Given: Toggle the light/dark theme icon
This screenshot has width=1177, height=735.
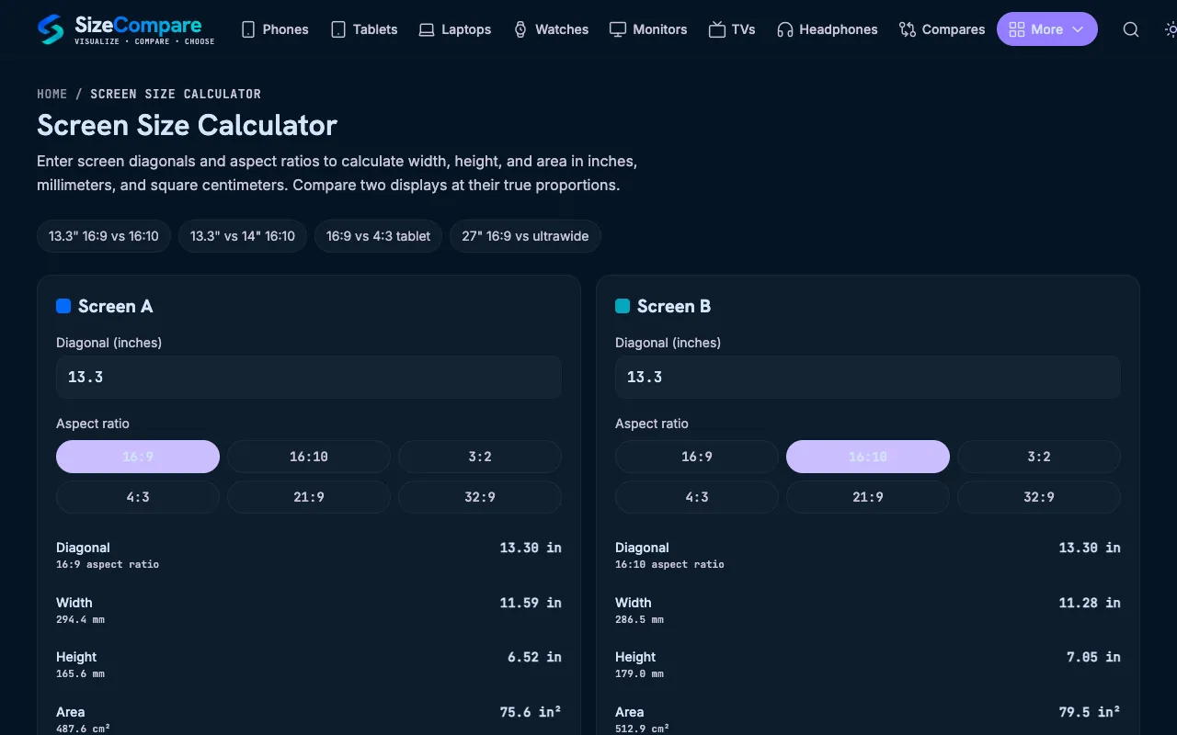Looking at the screenshot, I should pos(1171,29).
